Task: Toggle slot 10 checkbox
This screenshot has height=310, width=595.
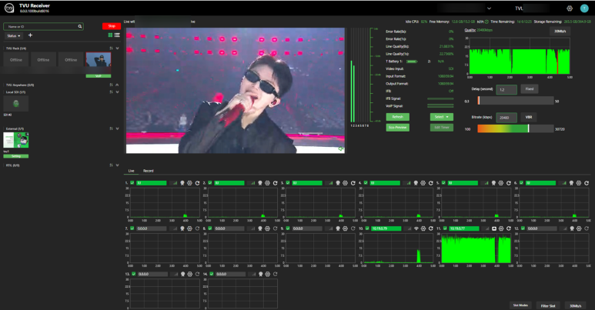Action: coord(367,228)
